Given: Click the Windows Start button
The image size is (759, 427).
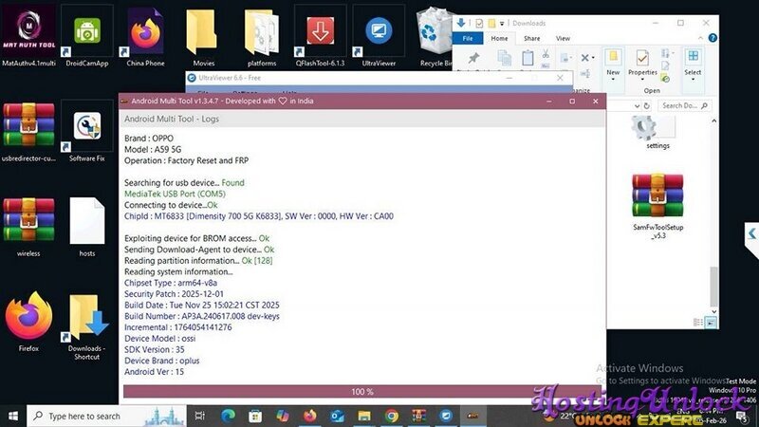Looking at the screenshot, I should pos(13,416).
